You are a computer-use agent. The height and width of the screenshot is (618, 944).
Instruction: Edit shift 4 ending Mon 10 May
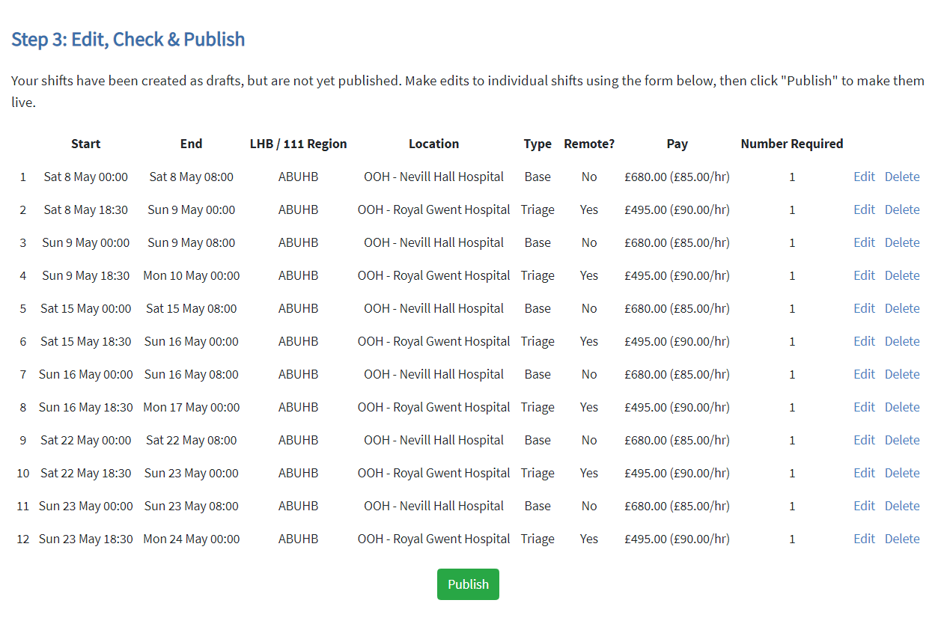click(x=864, y=276)
